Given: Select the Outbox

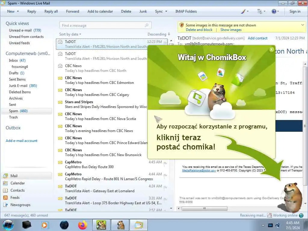Looking at the screenshot, I should tap(13, 128).
